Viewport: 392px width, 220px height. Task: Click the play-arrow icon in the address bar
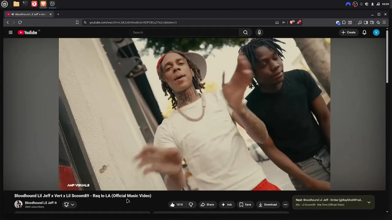pyautogui.click(x=284, y=22)
